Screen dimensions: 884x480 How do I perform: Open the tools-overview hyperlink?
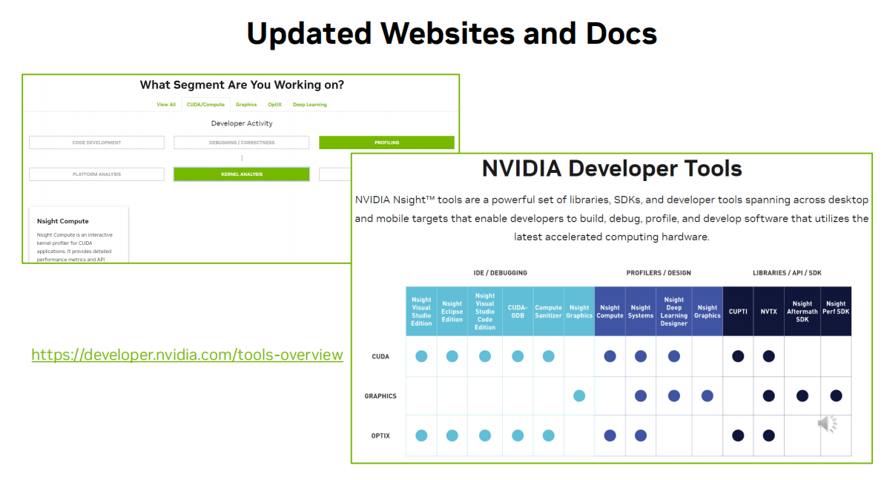click(187, 355)
